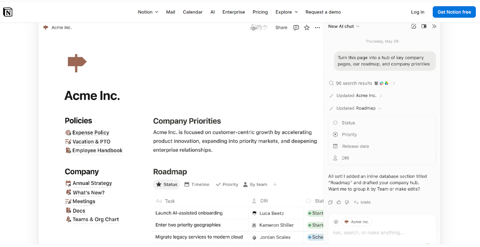Expand the Explore dropdown menu

click(x=286, y=12)
